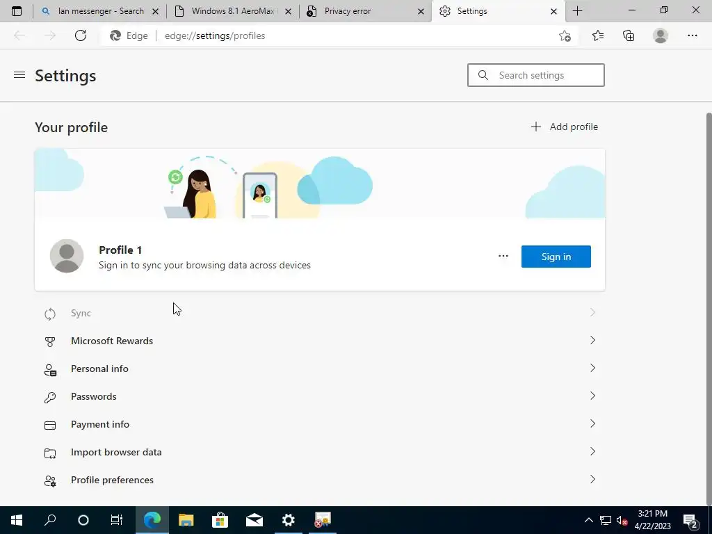This screenshot has width=712, height=534.
Task: Show hidden system tray icons
Action: (x=588, y=520)
